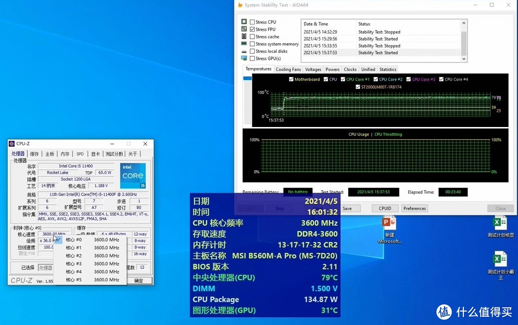The height and width of the screenshot is (325, 518).
Task: Choose 核心 #5 in the core menu
Action: click(x=90, y=280)
